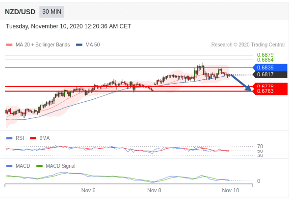Click the 0.6864 green resistance label
The image size is (291, 201).
pyautogui.click(x=265, y=60)
